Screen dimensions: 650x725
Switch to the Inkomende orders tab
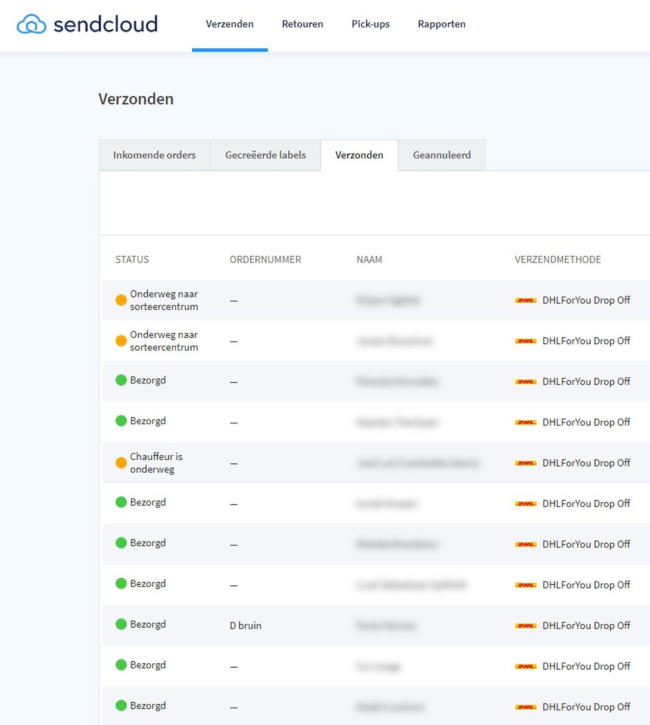pyautogui.click(x=154, y=155)
